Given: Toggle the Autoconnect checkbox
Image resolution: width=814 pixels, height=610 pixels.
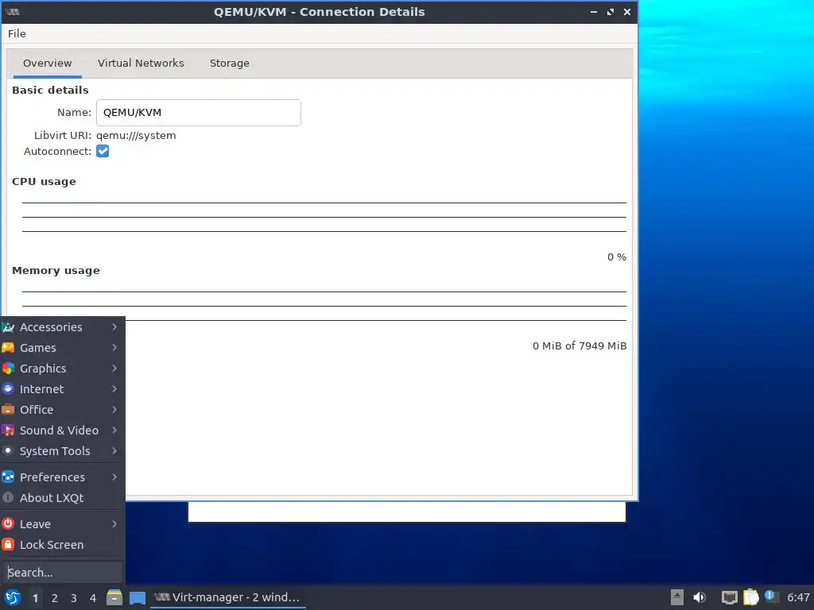Looking at the screenshot, I should pyautogui.click(x=103, y=151).
